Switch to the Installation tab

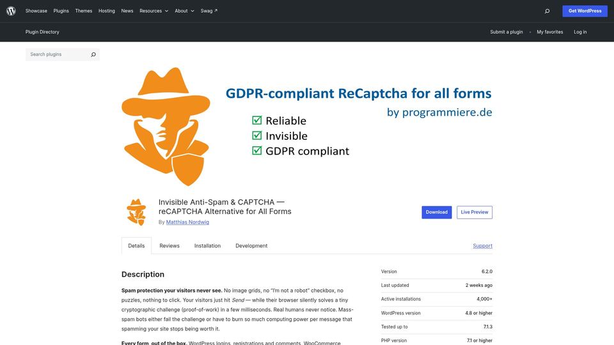click(207, 245)
